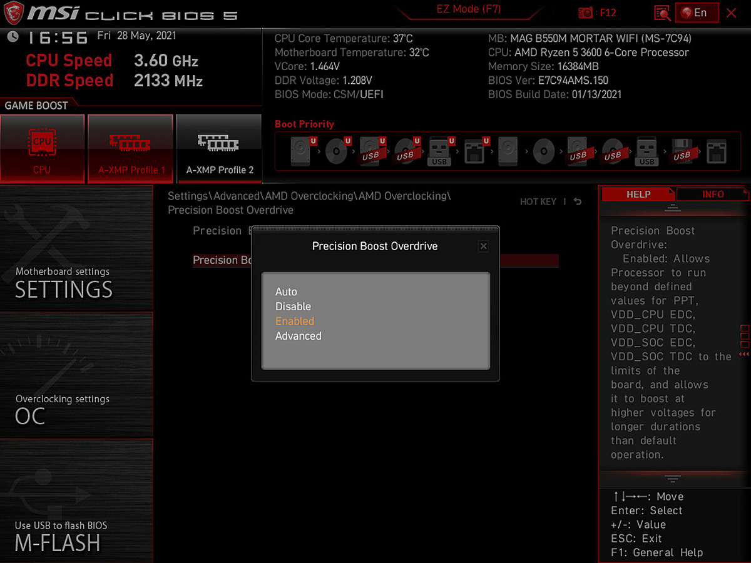
Task: Click F1: General Help hint
Action: point(656,552)
